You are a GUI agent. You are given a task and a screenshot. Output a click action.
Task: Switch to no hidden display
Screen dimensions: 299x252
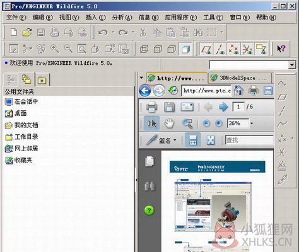point(172,49)
